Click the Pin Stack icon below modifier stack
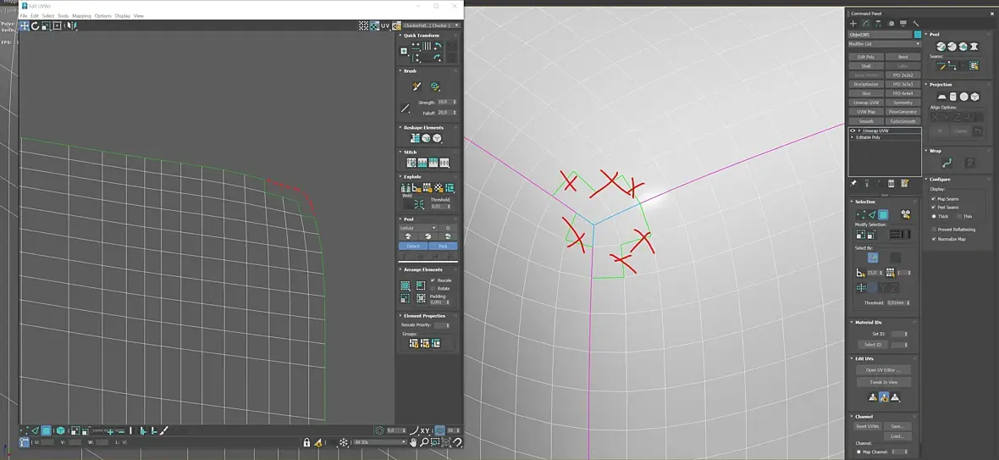The height and width of the screenshot is (460, 999). coord(853,183)
